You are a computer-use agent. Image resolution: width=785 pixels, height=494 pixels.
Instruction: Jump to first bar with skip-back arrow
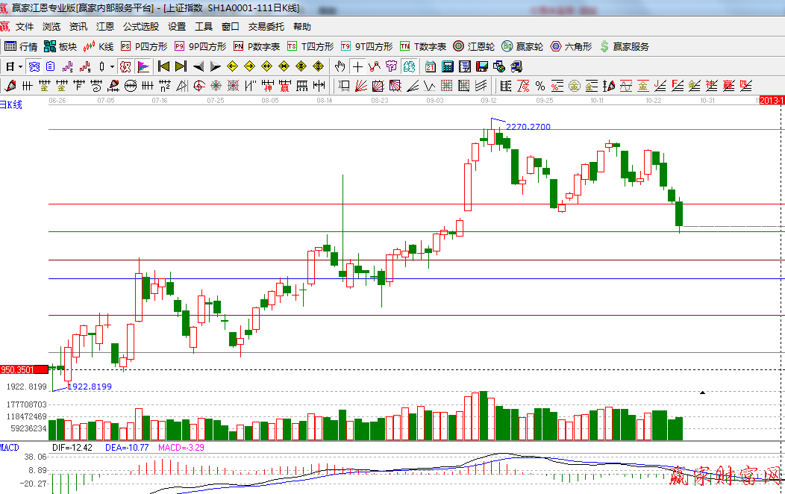(163, 66)
